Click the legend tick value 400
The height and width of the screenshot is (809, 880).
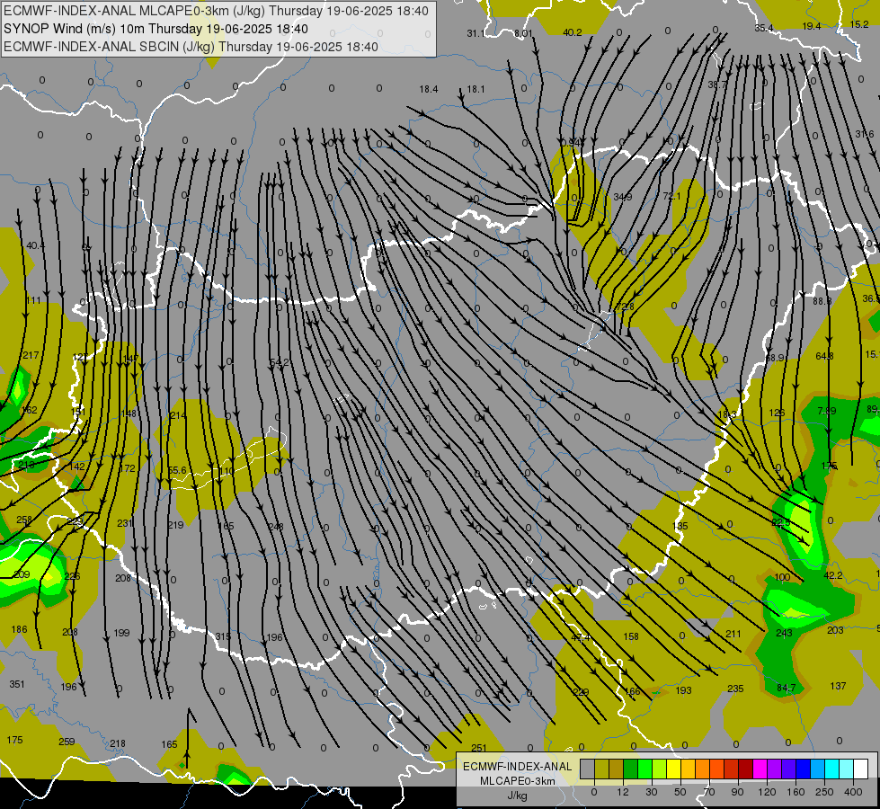point(853,792)
